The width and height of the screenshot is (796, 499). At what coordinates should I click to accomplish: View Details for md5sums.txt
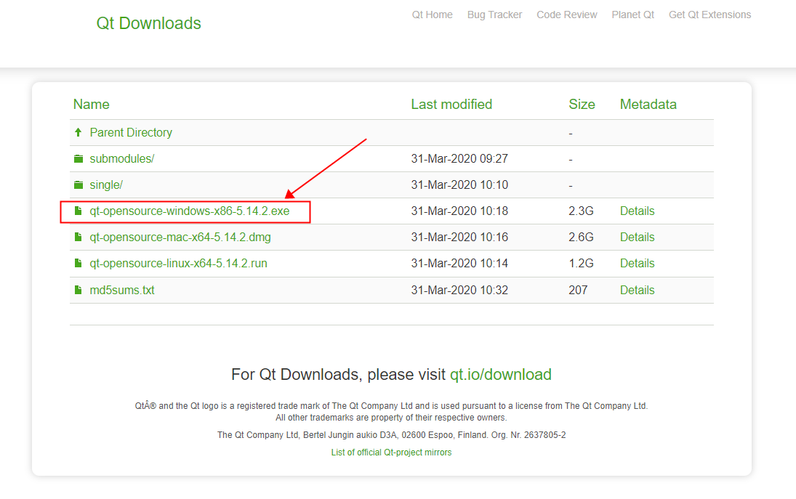click(x=637, y=290)
